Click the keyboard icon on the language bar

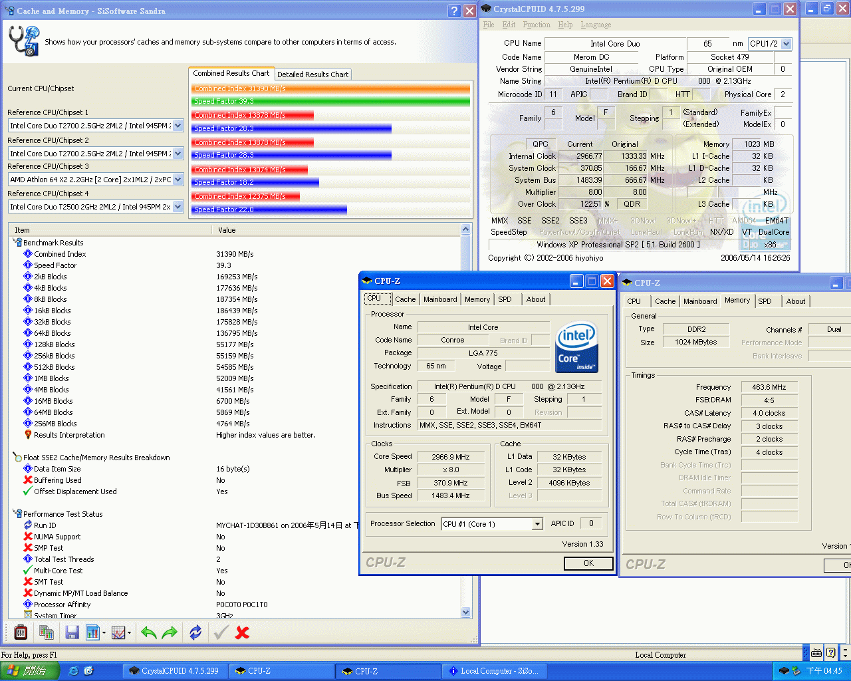[816, 652]
